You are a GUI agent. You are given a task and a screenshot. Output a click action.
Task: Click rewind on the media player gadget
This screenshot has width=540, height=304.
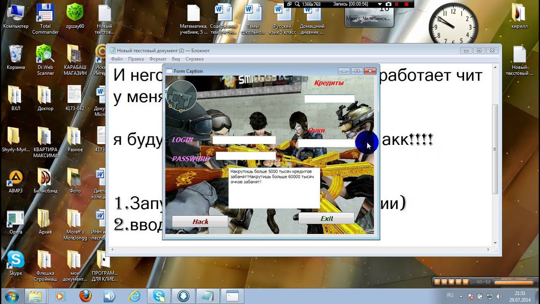pyautogui.click(x=458, y=281)
